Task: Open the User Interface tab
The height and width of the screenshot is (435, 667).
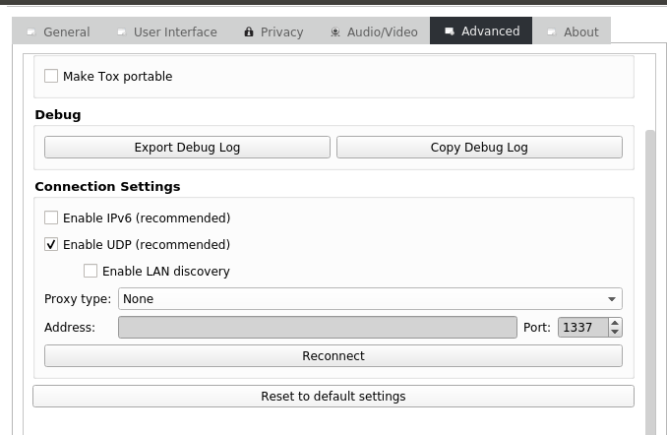Action: click(x=167, y=31)
